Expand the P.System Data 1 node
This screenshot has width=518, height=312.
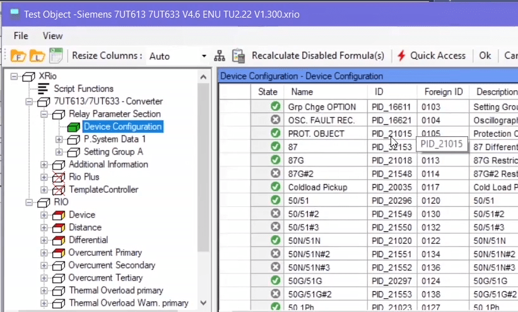pos(59,139)
